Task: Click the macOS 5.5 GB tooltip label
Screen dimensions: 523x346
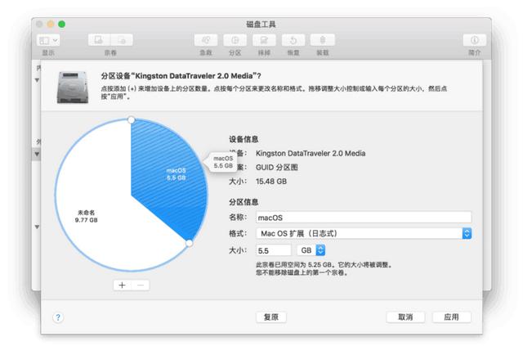Action: tap(223, 162)
